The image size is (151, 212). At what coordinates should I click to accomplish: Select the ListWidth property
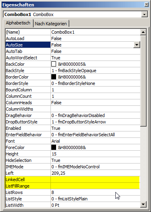point(28,205)
